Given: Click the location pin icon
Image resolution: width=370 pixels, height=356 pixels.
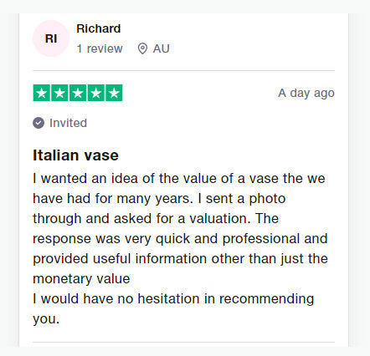Looking at the screenshot, I should click(142, 48).
